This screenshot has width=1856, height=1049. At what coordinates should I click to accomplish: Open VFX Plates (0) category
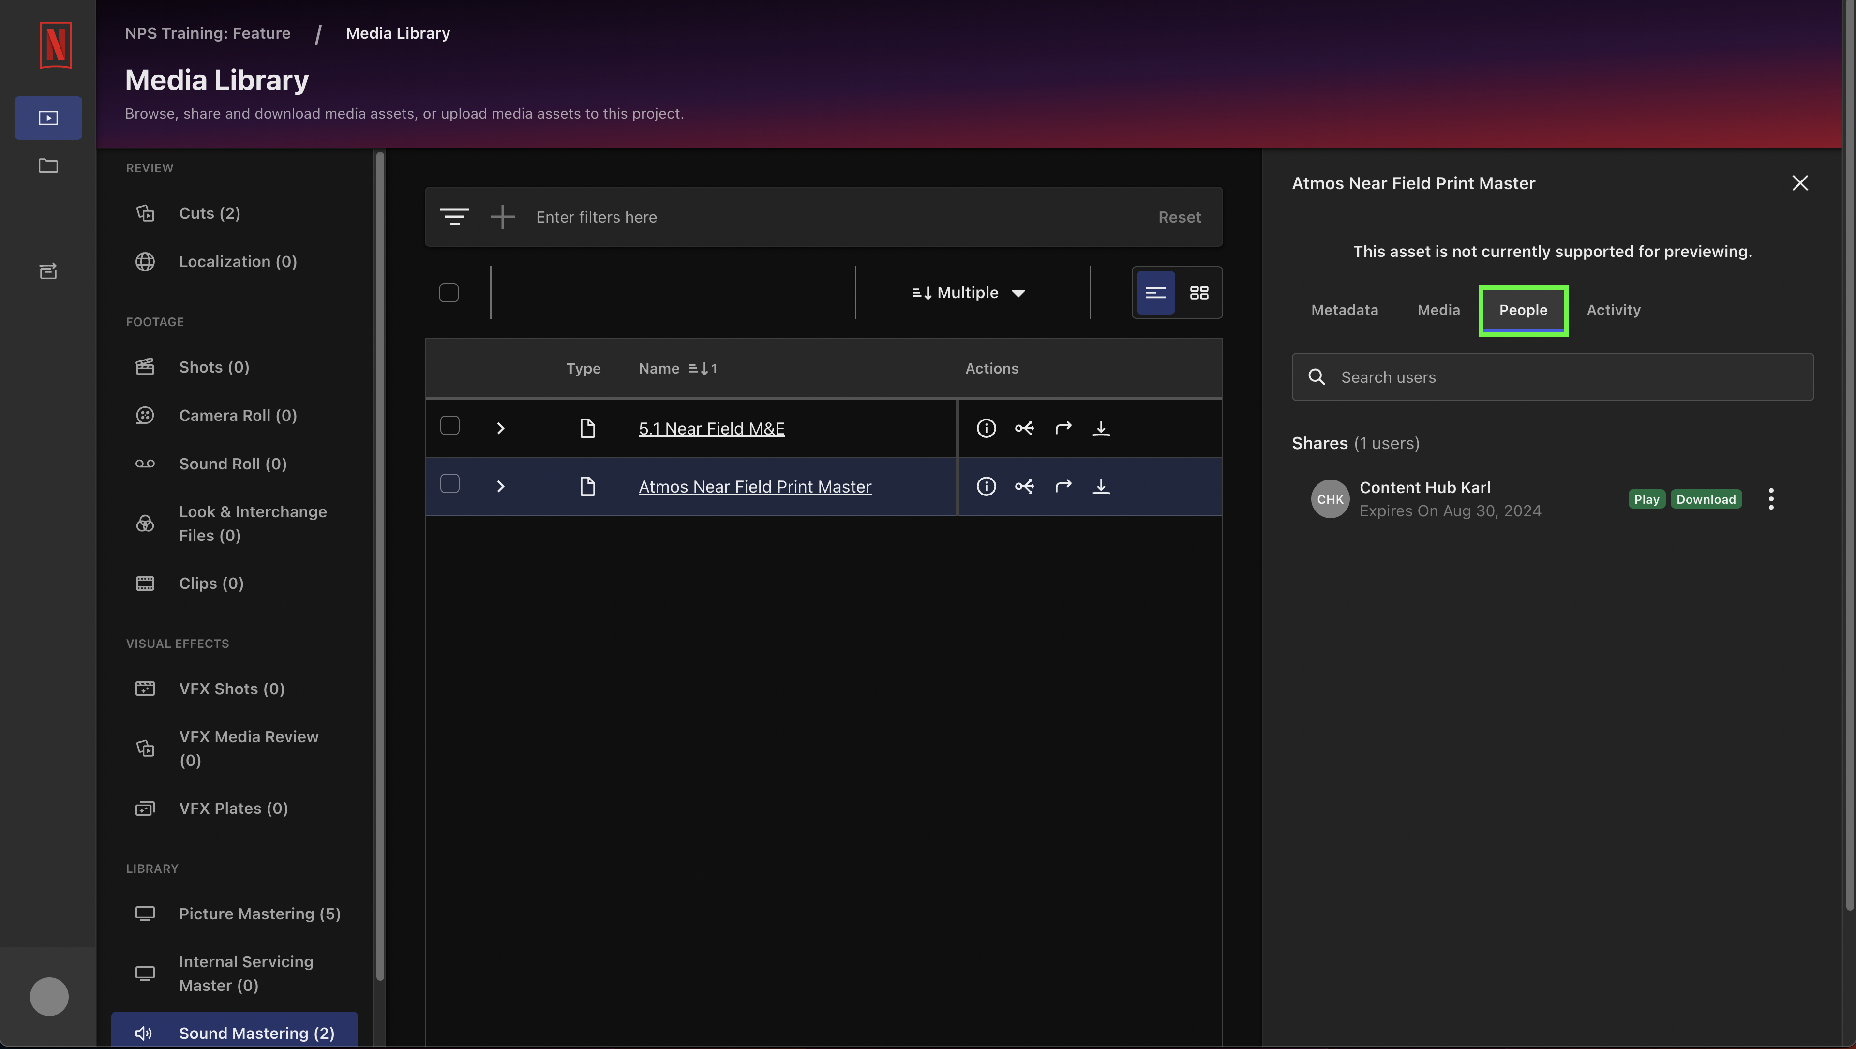234,808
